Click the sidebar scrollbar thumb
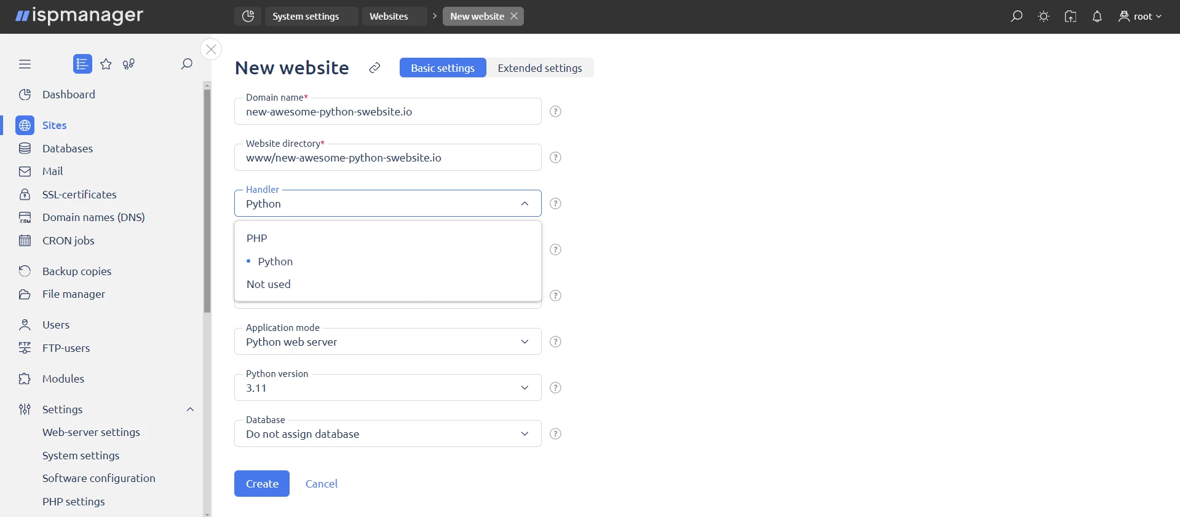 pyautogui.click(x=207, y=201)
